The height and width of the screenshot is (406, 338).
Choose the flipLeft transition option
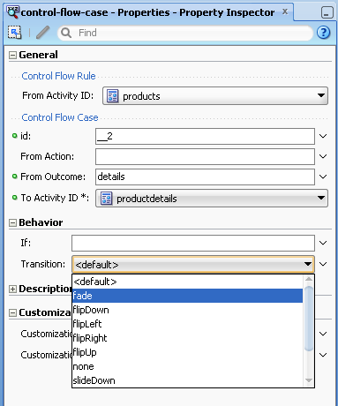187,324
